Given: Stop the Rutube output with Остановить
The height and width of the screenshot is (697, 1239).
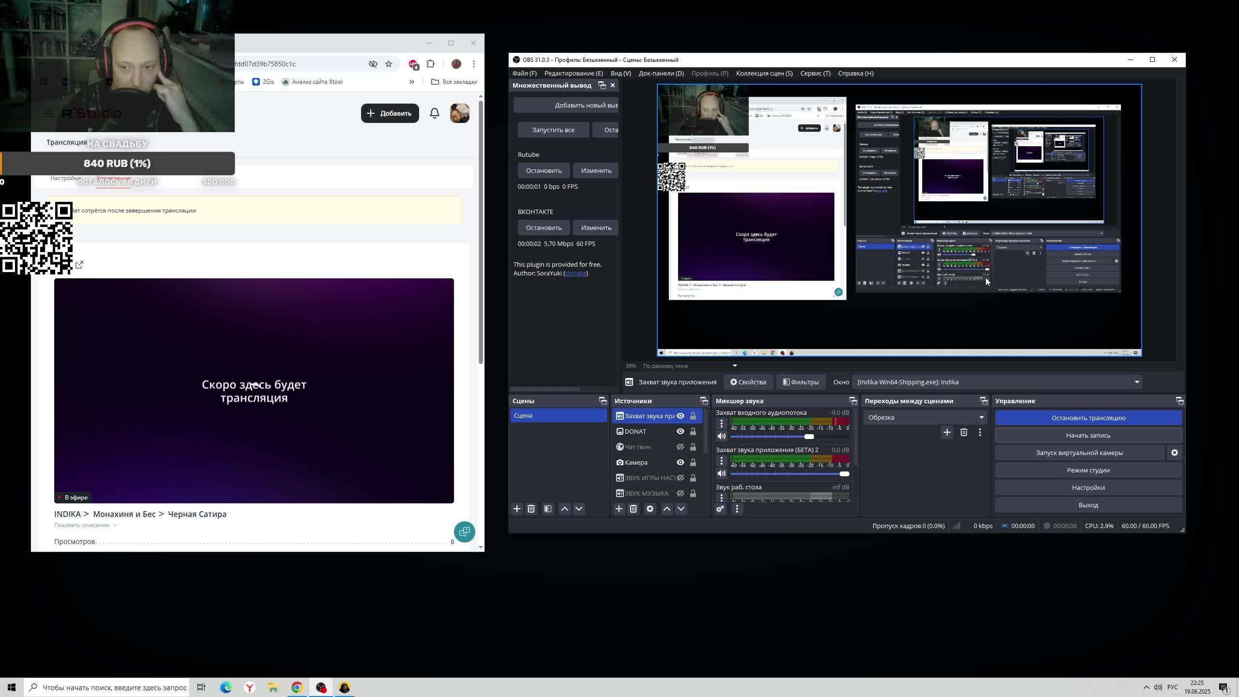Looking at the screenshot, I should 544,170.
